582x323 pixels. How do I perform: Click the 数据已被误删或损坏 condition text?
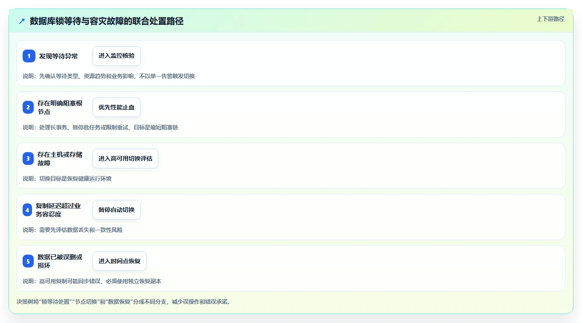click(x=60, y=261)
